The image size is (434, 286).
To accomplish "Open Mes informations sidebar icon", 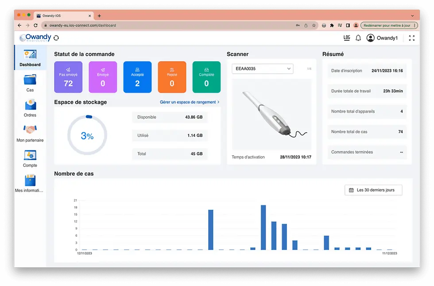I will coord(30,180).
